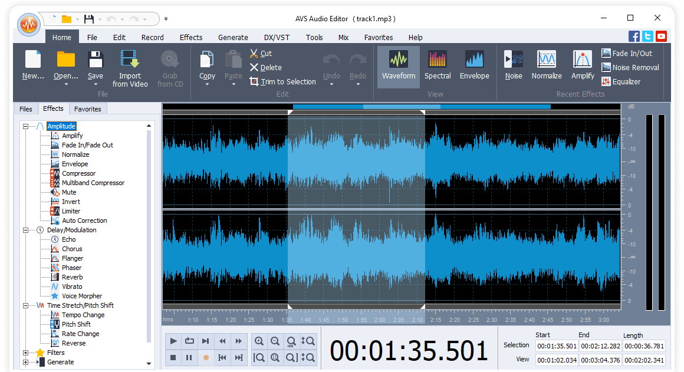Switch to the Favorites tab
Viewport: 684px width, 372px height.
click(x=88, y=108)
